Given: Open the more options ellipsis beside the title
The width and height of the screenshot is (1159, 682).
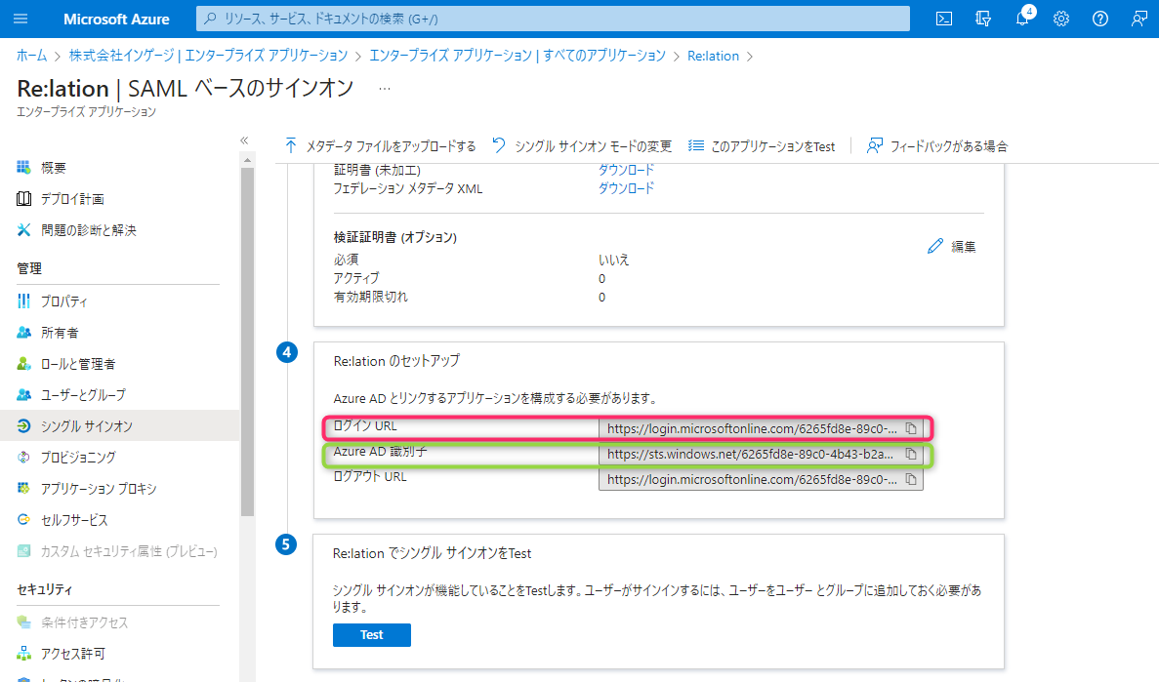Looking at the screenshot, I should click(385, 89).
